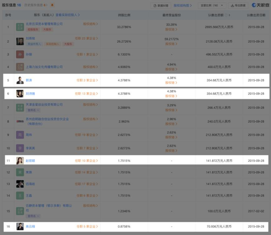Open 苏州启明融合创业投资合伙企业 link
The width and height of the screenshot is (271, 235).
[47, 122]
